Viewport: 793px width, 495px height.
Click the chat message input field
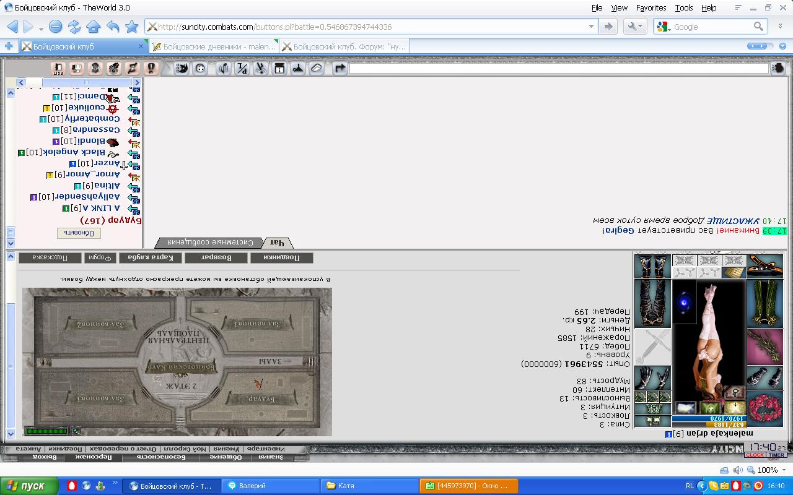coord(559,68)
